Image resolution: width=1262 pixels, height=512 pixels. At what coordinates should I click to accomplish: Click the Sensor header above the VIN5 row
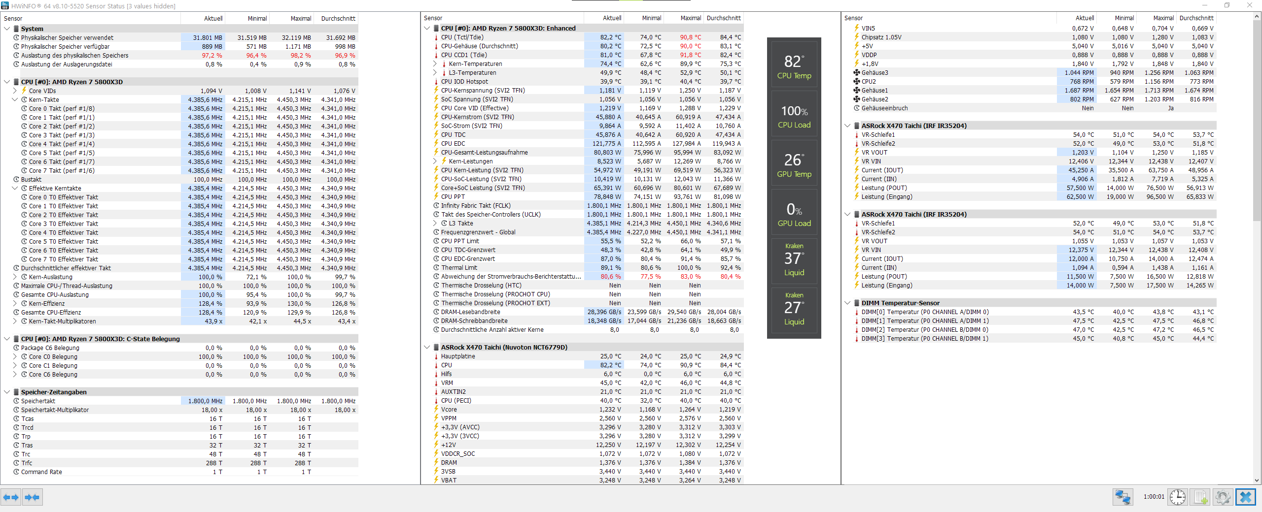(949, 18)
